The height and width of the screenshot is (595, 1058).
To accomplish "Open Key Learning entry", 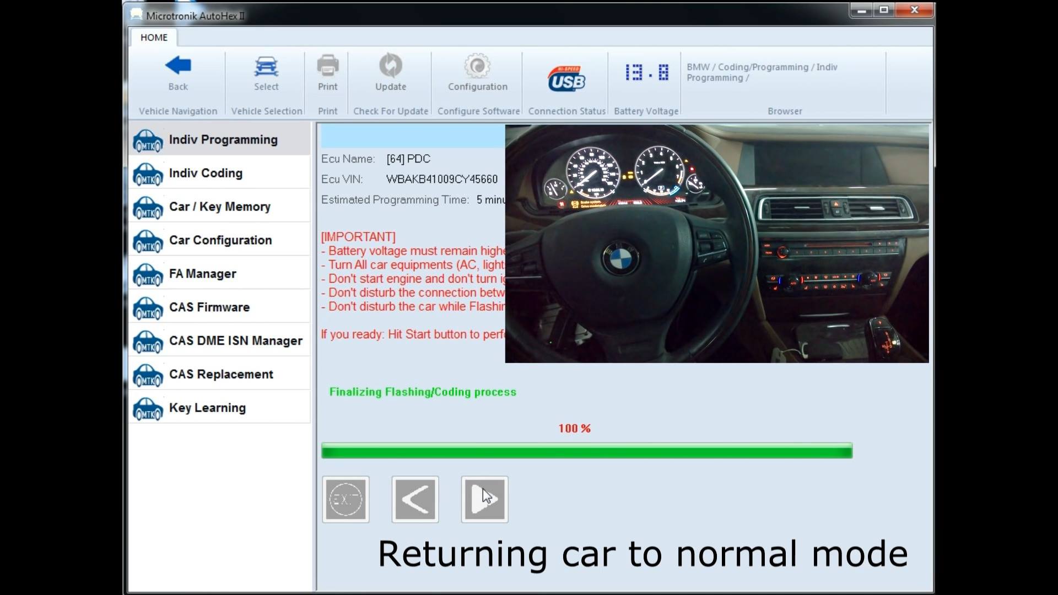I will pyautogui.click(x=219, y=408).
